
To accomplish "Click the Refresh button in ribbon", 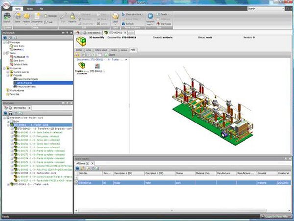I will [x=128, y=24].
